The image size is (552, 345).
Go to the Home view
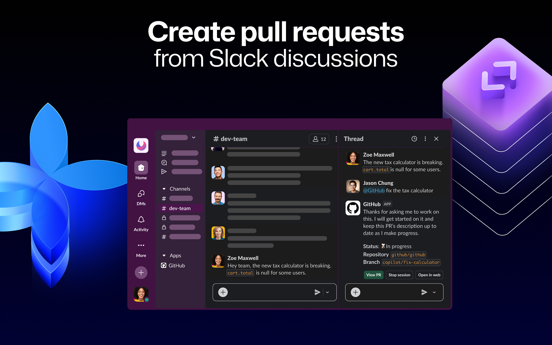(141, 170)
